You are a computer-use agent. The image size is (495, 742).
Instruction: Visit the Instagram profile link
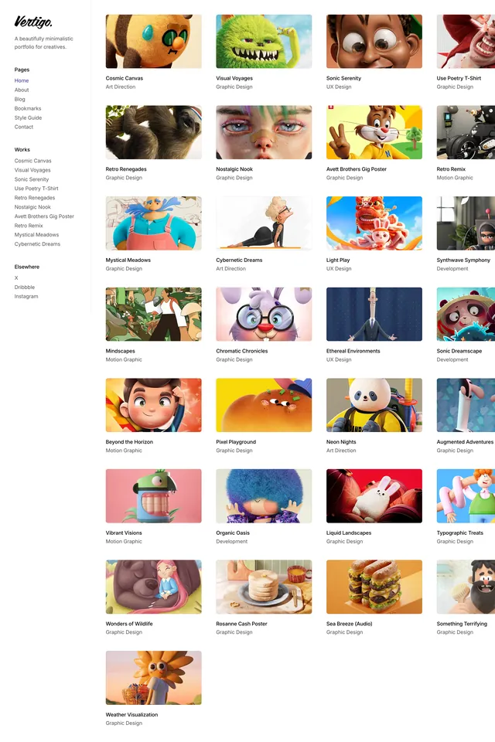click(26, 297)
